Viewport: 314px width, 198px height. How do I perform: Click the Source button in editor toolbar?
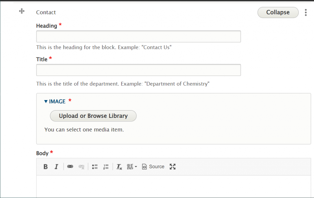tap(153, 167)
